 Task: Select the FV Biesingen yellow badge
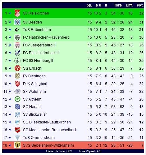[17, 76]
